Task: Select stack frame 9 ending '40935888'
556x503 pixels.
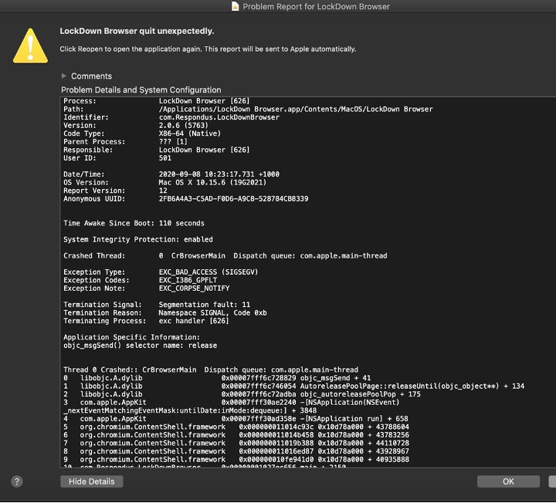Action: [x=236, y=460]
